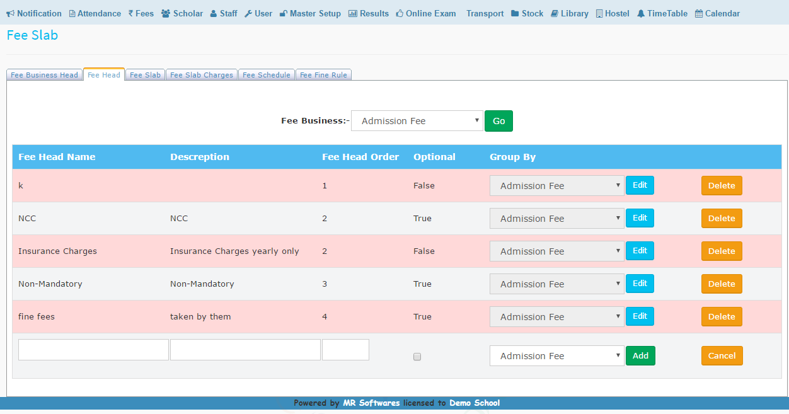
Task: Click the green Add button
Action: point(640,356)
